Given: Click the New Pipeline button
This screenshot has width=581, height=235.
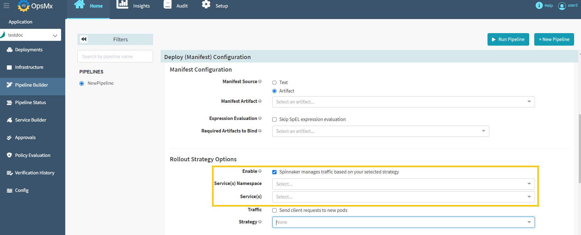Looking at the screenshot, I should click(554, 39).
